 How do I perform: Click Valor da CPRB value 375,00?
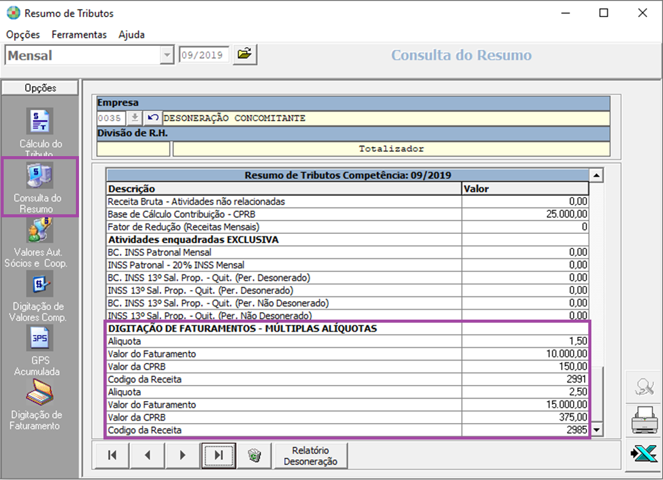[525, 418]
